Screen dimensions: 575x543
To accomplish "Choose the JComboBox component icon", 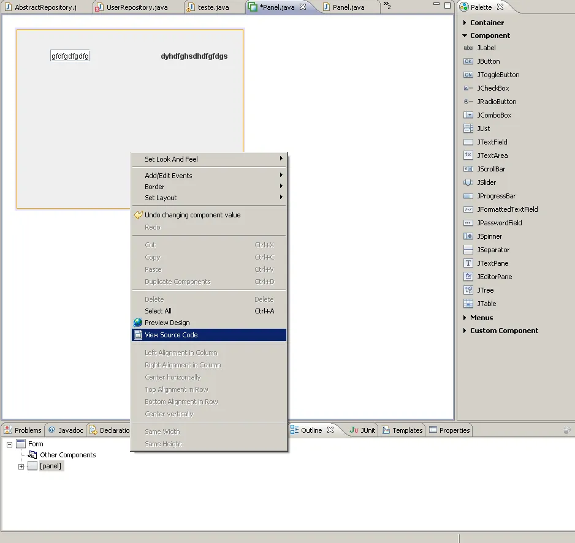I will point(468,115).
